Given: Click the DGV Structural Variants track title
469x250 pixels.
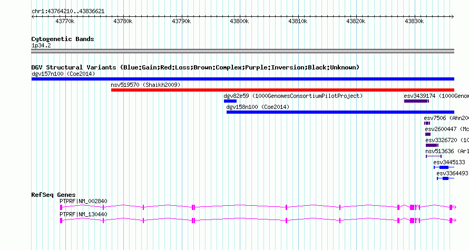Looking at the screenshot, I should 196,67.
